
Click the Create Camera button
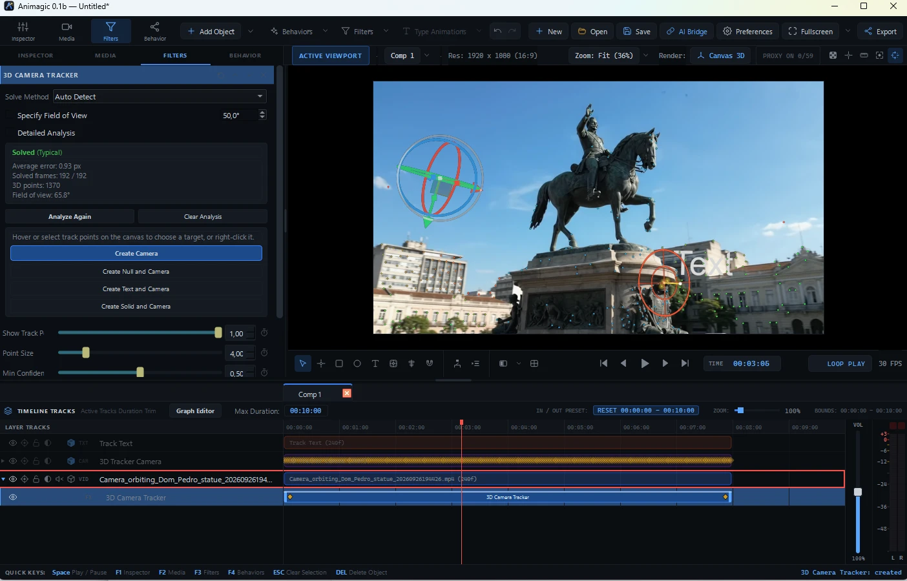pyautogui.click(x=136, y=253)
